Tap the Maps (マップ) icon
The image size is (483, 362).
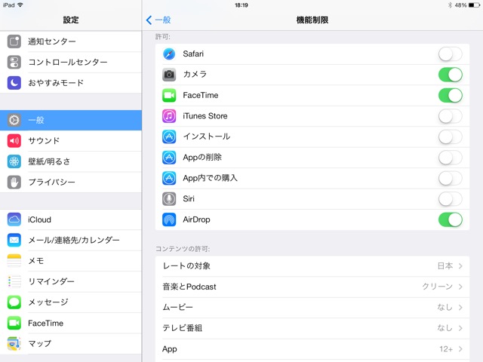point(14,344)
